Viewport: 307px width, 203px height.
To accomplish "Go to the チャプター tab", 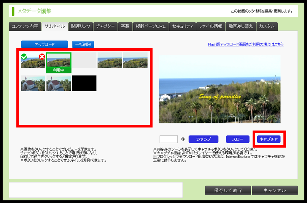I will 105,26.
